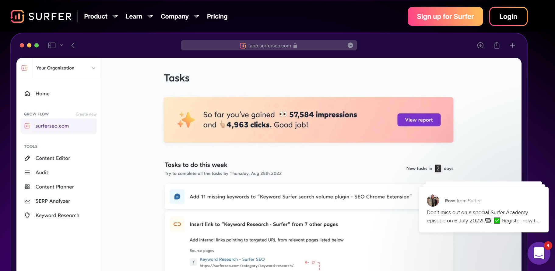The height and width of the screenshot is (271, 555).
Task: Click the browser share icon
Action: (497, 45)
